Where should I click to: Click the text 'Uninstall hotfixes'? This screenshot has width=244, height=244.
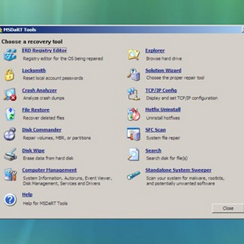(163, 118)
